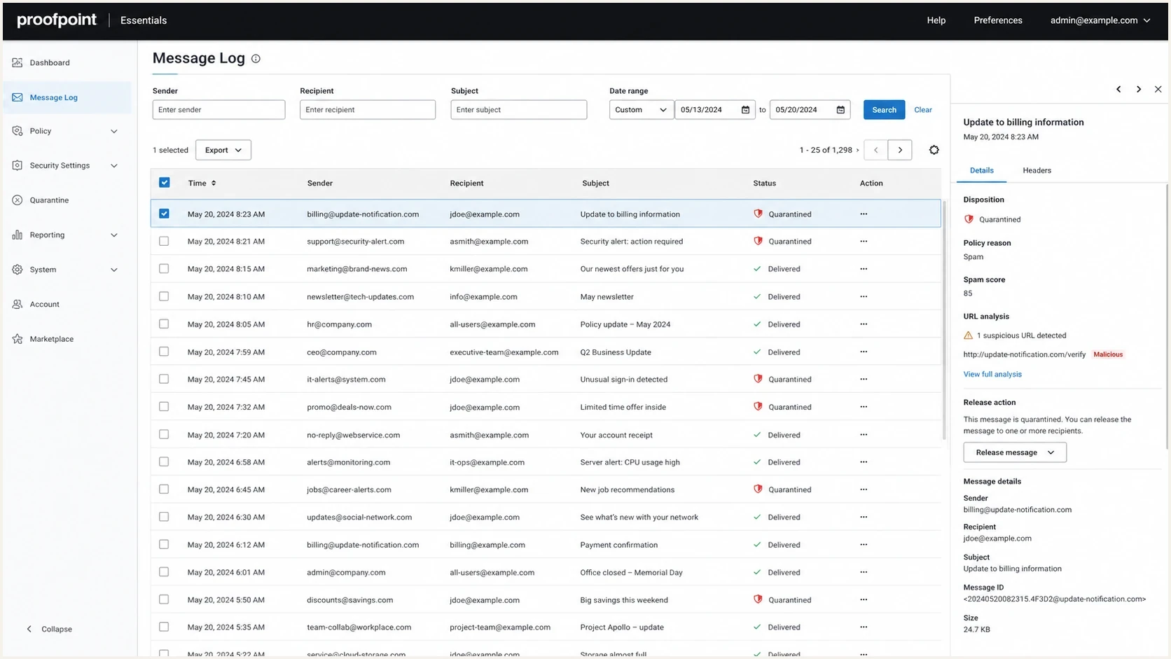The image size is (1171, 659).
Task: Open the Export dropdown button
Action: tap(223, 150)
